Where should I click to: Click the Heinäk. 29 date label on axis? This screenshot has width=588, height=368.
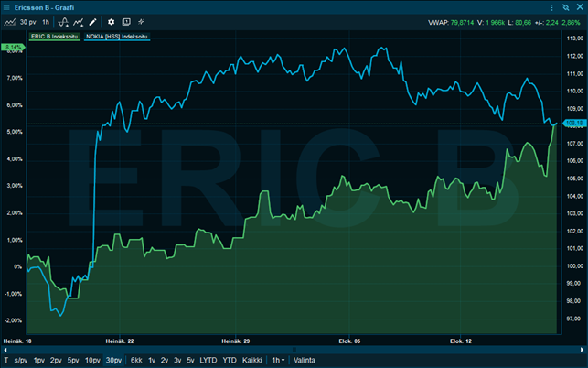[236, 341]
